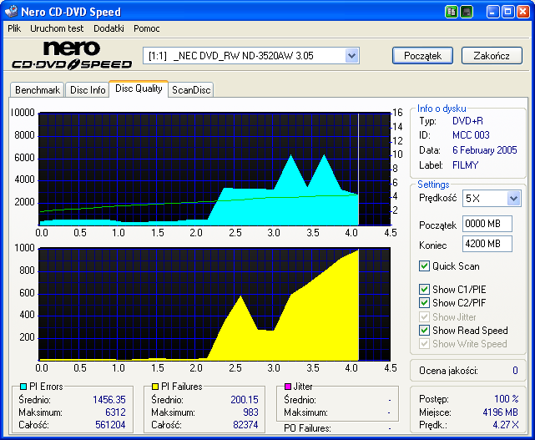Viewport: 535px width, 440px height.
Task: Expand the Prędkość 5X speed dropdown
Action: coord(513,199)
